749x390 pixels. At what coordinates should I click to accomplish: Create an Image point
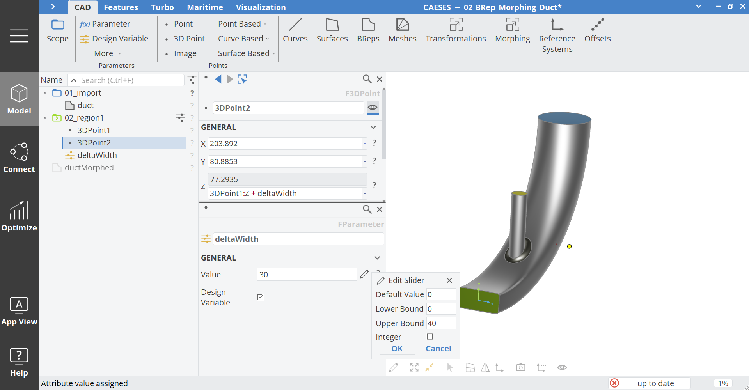181,53
